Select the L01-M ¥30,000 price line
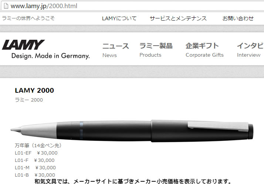This screenshot has width=264, height=184. [x=35, y=167]
